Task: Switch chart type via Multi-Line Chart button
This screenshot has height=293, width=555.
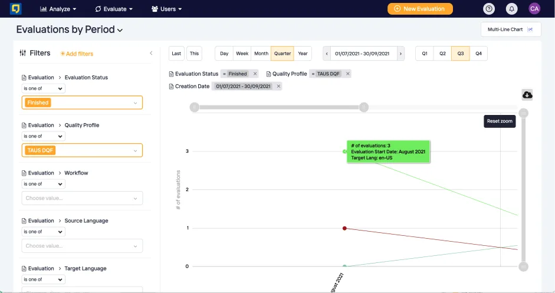Action: coord(510,29)
